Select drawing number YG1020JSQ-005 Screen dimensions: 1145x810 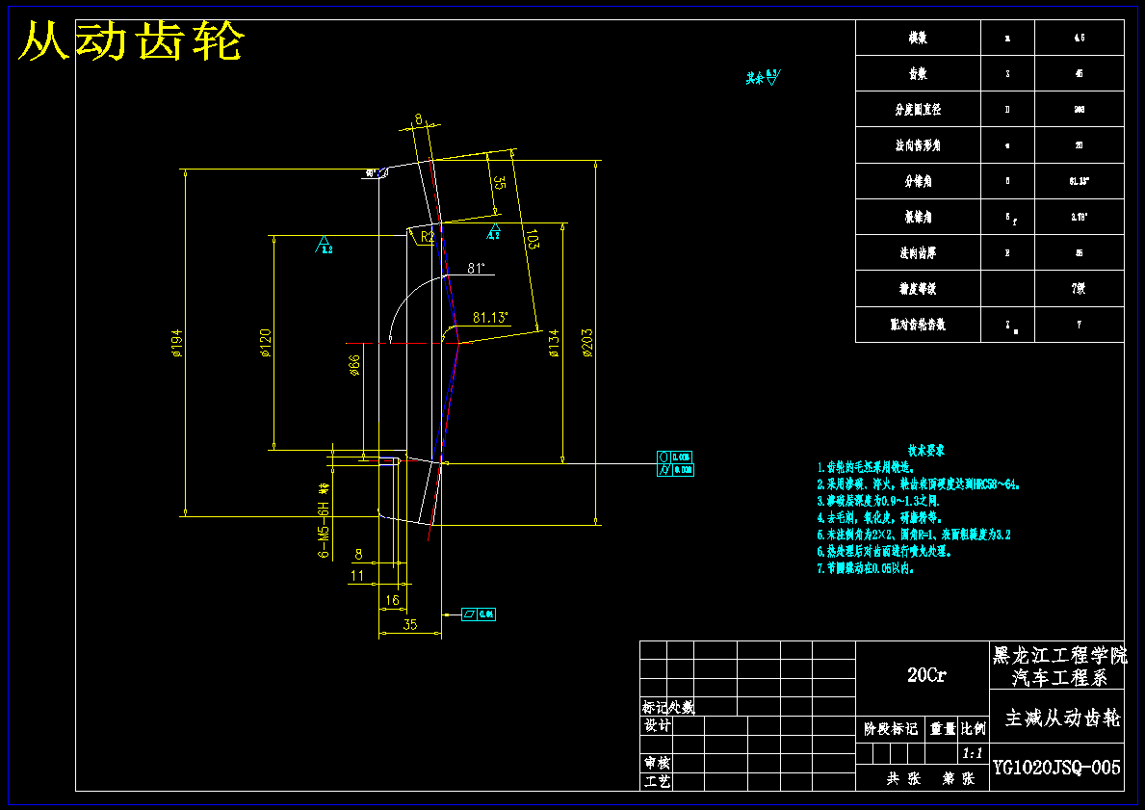1056,767
